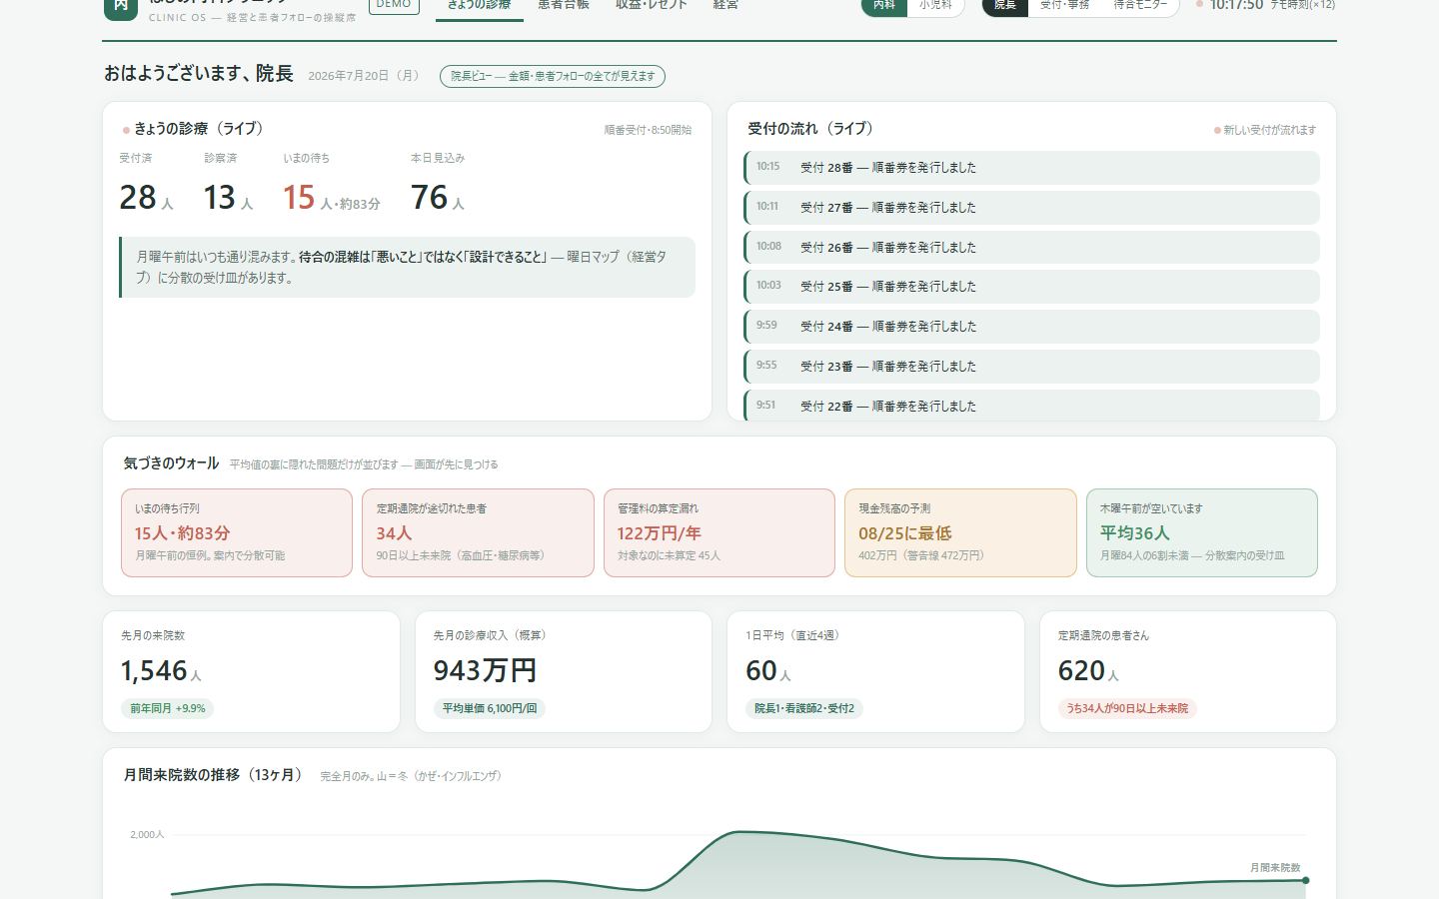Click the うち34人が90日以上未来院 badge
This screenshot has width=1439, height=899.
tap(1127, 708)
